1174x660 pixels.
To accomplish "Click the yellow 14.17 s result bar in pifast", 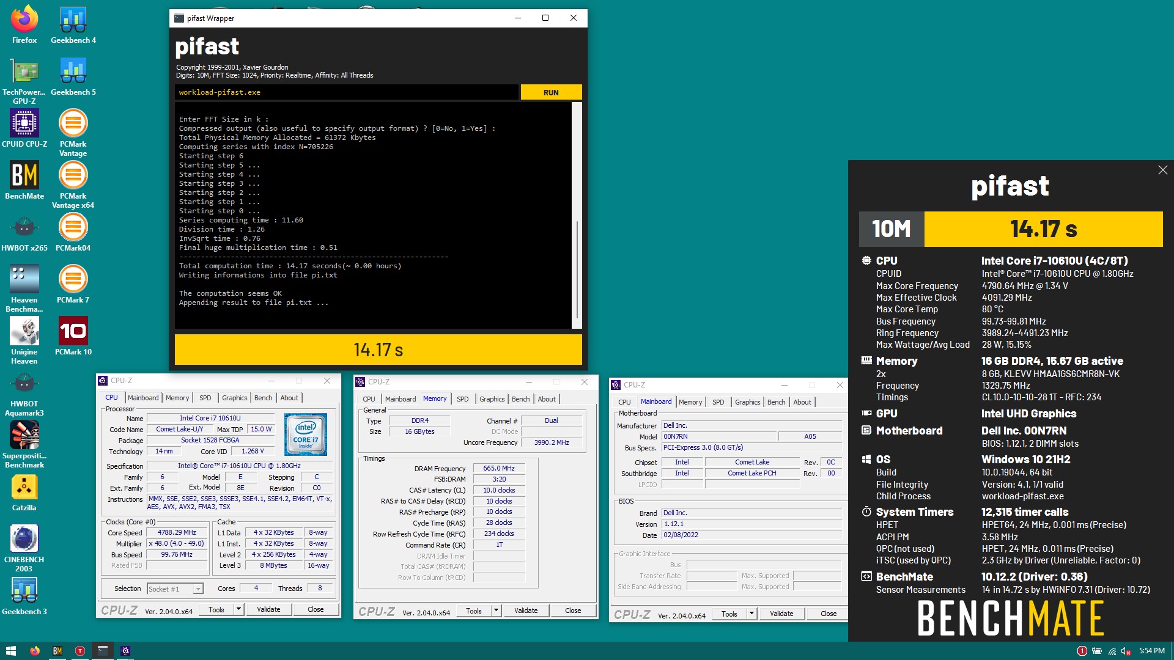I will coord(378,350).
